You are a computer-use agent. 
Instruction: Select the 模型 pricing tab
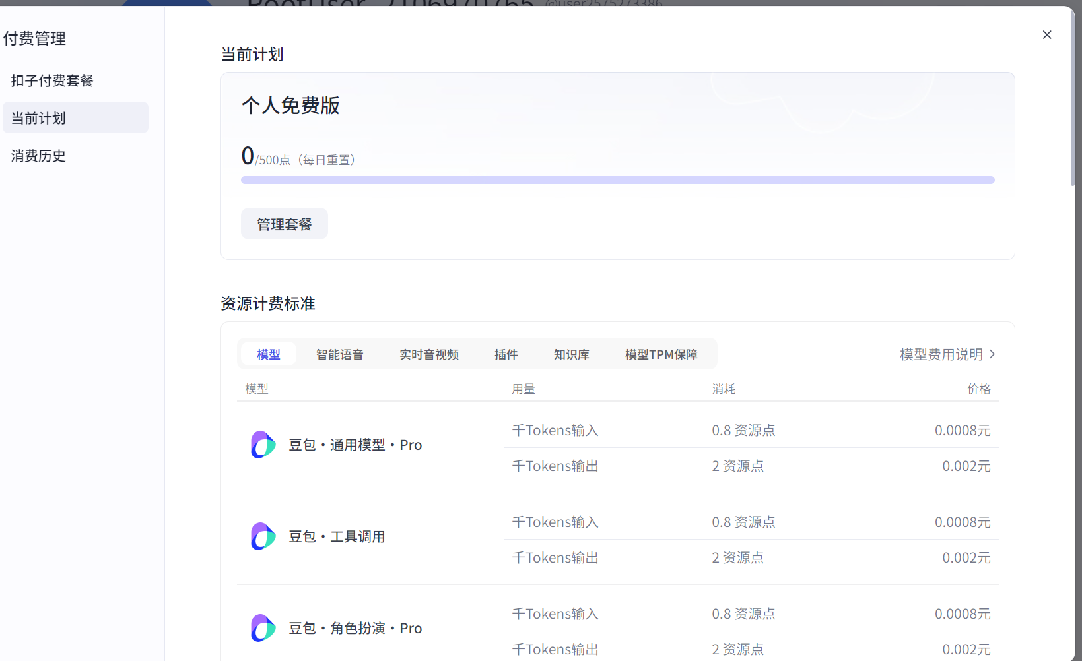tap(268, 354)
